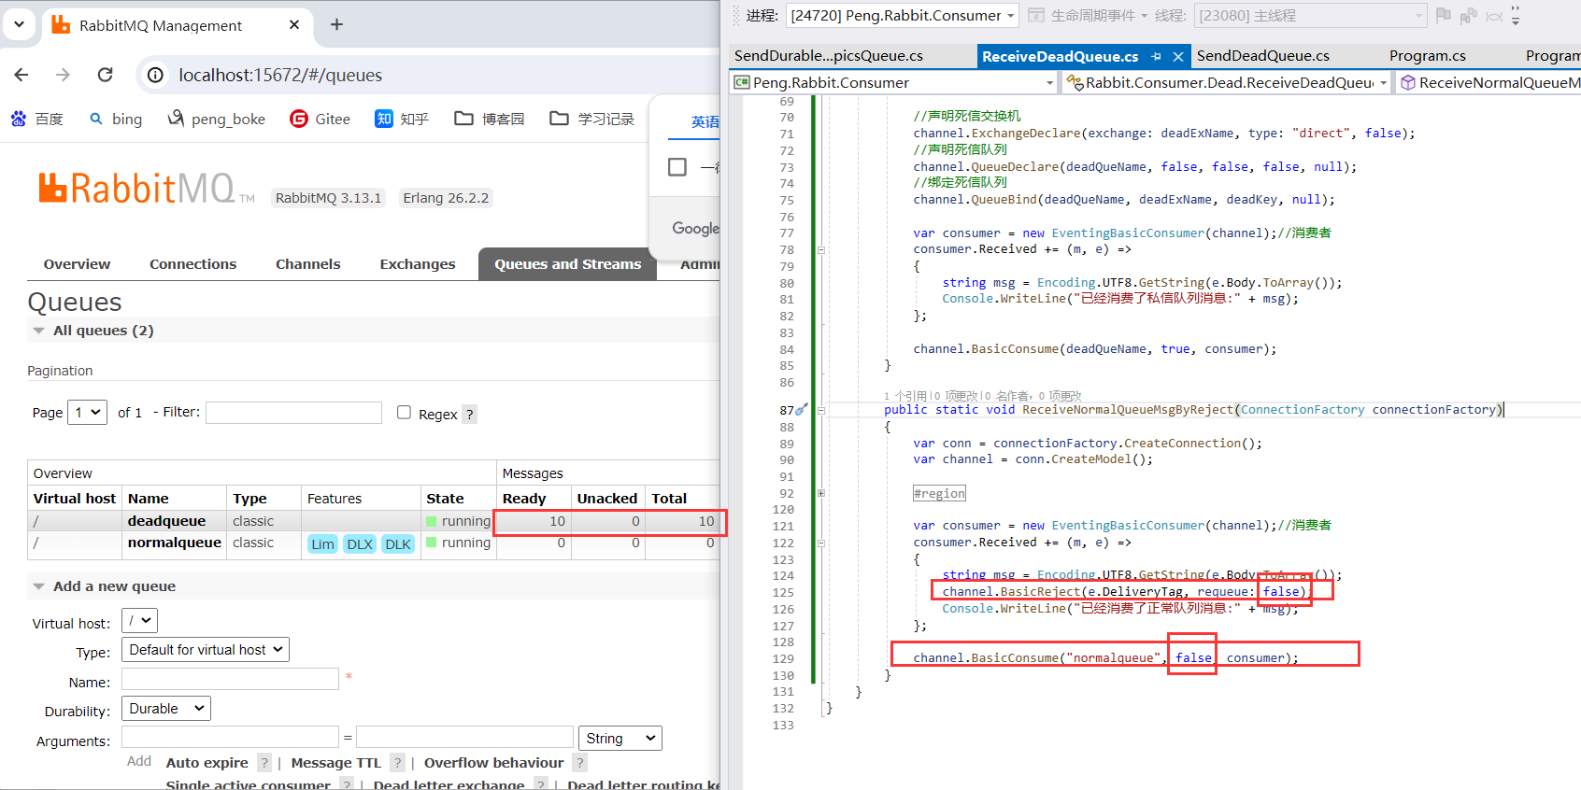1581x790 pixels.
Task: Switch to the Exchanges tab
Action: [x=418, y=264]
